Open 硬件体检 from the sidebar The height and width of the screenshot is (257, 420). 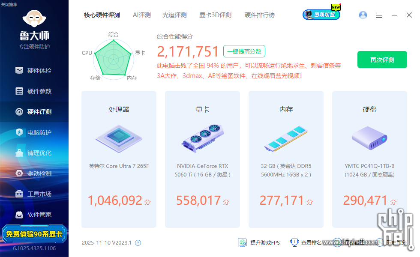click(x=34, y=71)
